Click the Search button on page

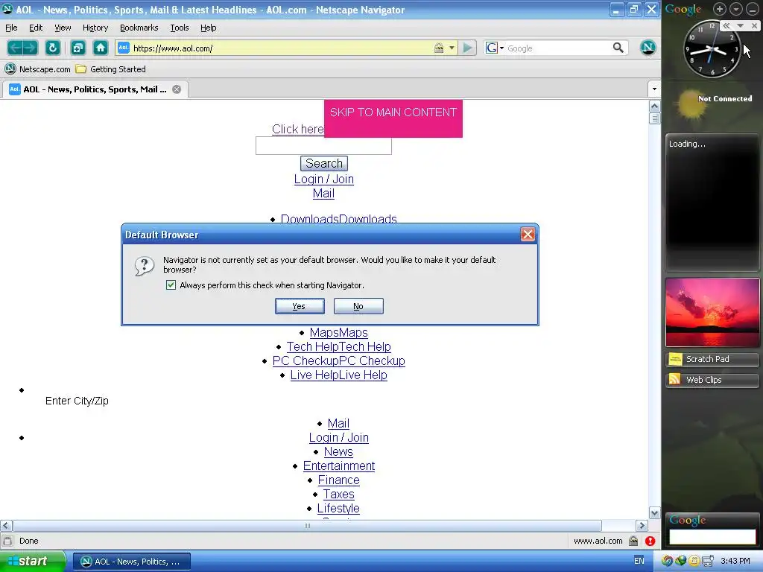[x=324, y=163]
